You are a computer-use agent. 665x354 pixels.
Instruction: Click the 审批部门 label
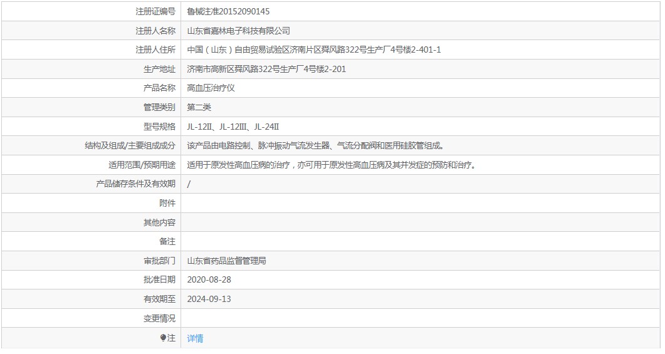pyautogui.click(x=159, y=261)
